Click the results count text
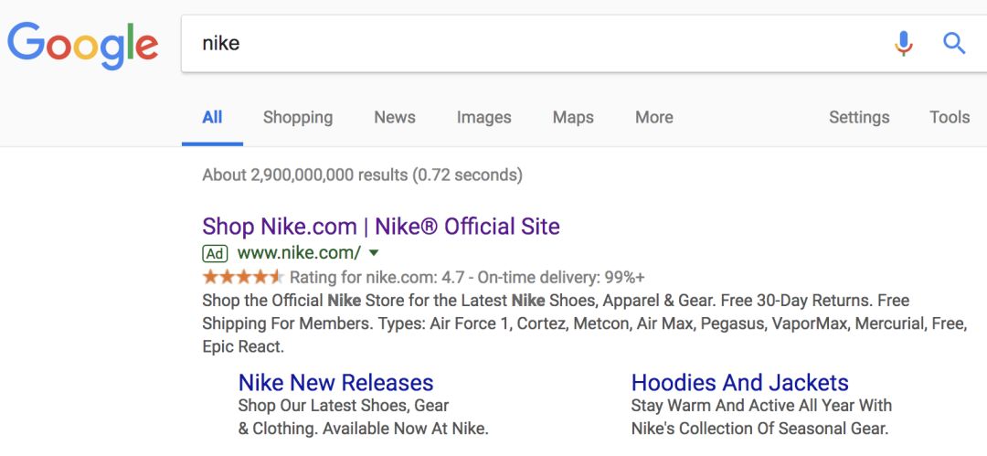This screenshot has height=456, width=987. [362, 175]
